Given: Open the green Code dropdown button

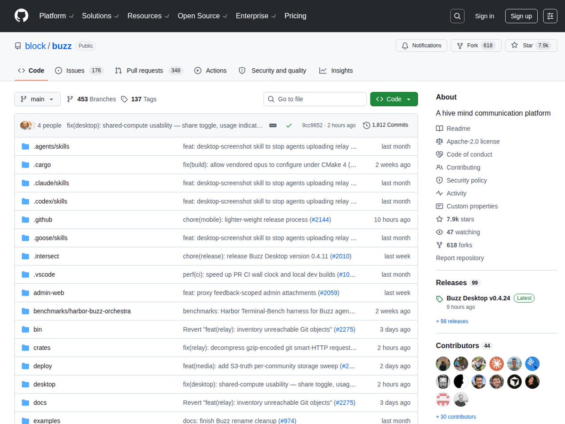Looking at the screenshot, I should click(394, 99).
